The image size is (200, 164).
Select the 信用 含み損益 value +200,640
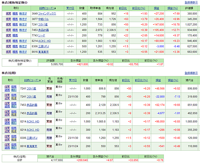click(82, 160)
